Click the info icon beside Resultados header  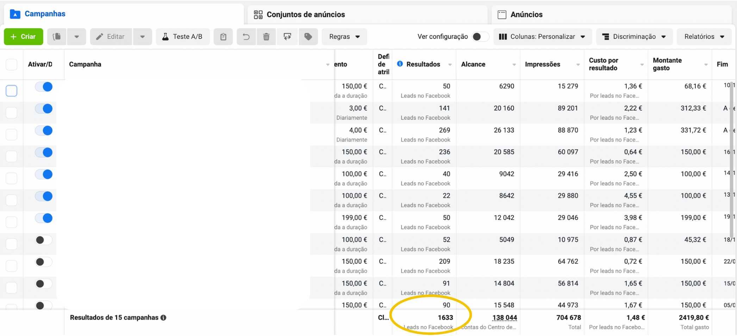pos(400,64)
